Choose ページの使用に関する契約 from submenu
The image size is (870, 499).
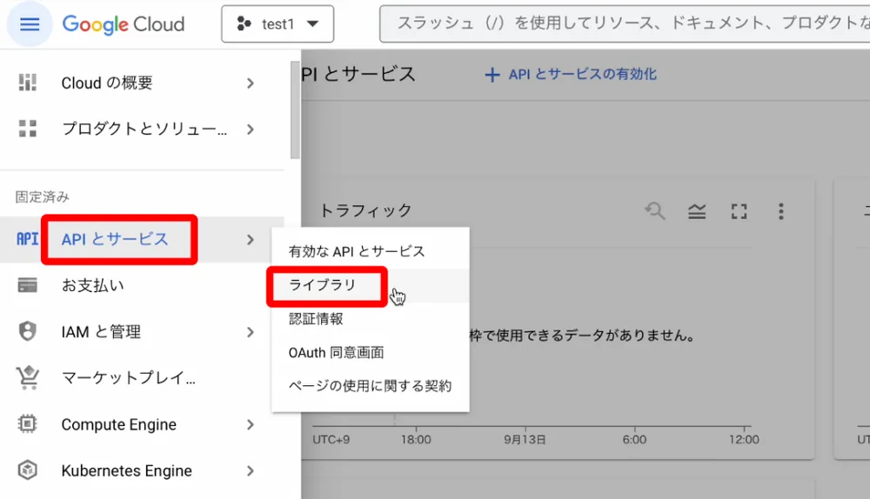click(x=370, y=386)
